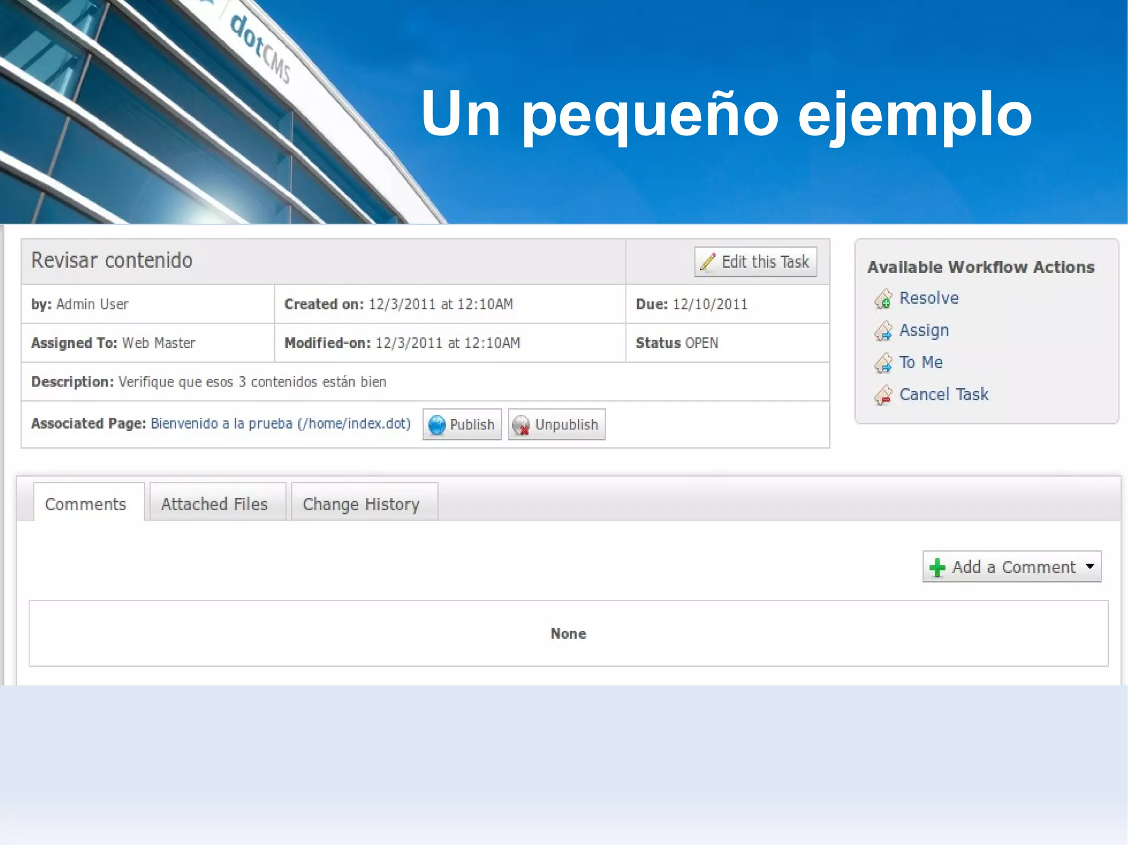The image size is (1128, 845).
Task: Select the Cancel Task link
Action: pos(943,394)
